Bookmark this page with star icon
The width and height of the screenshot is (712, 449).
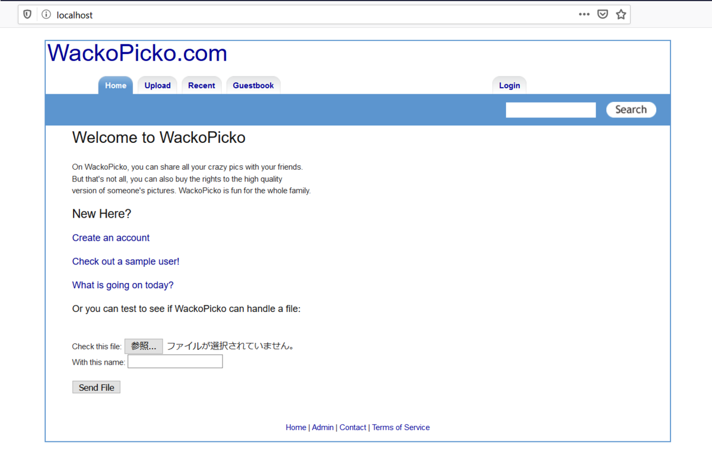coord(621,14)
